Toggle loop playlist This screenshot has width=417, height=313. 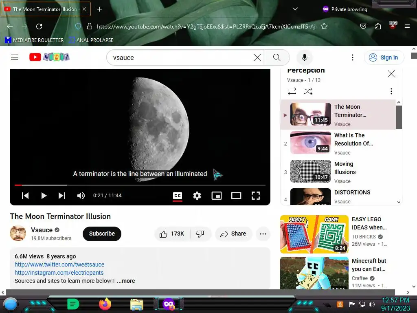point(292,91)
